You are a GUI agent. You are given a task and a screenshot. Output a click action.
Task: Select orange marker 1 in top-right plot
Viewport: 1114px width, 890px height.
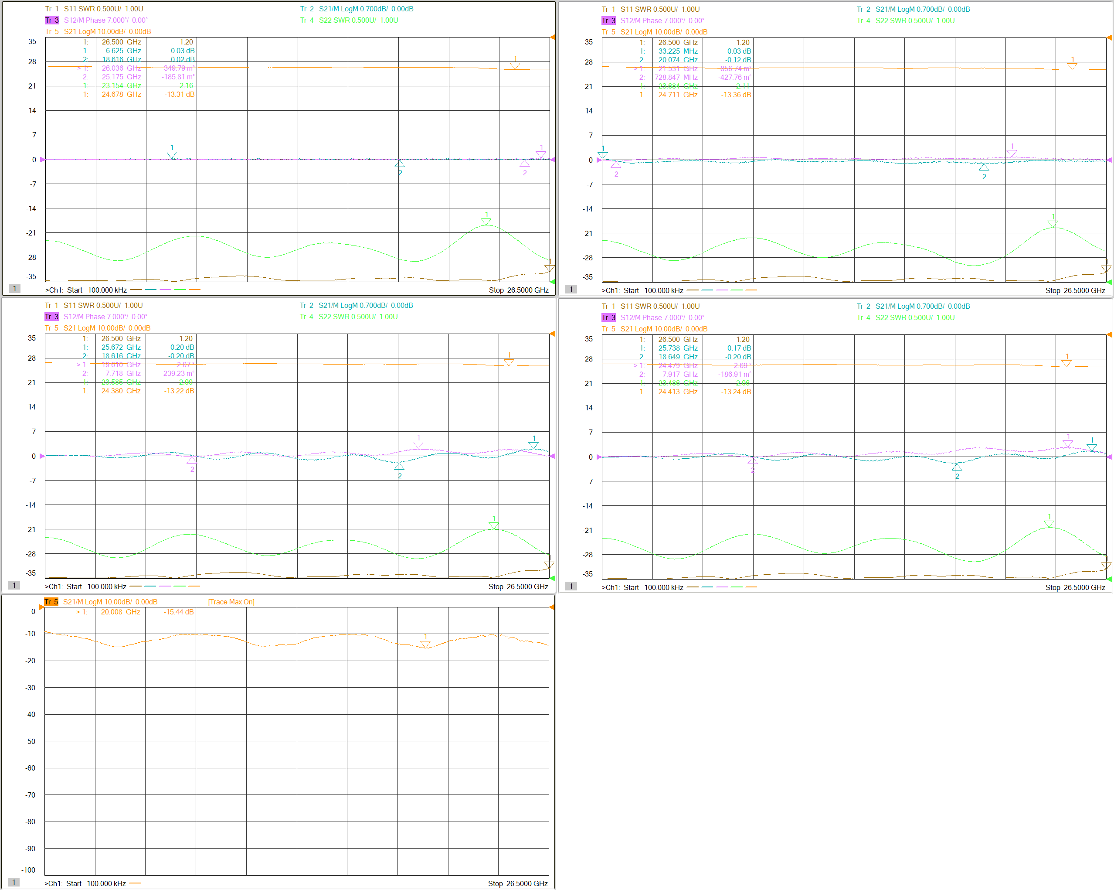[x=1072, y=66]
